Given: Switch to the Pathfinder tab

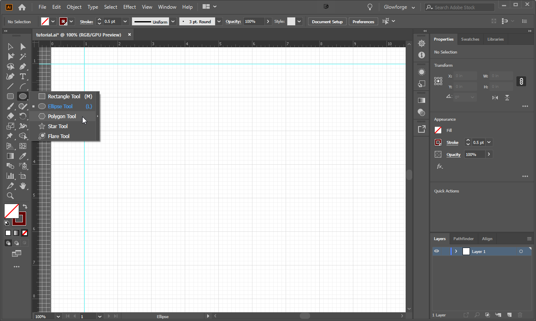Looking at the screenshot, I should point(463,239).
